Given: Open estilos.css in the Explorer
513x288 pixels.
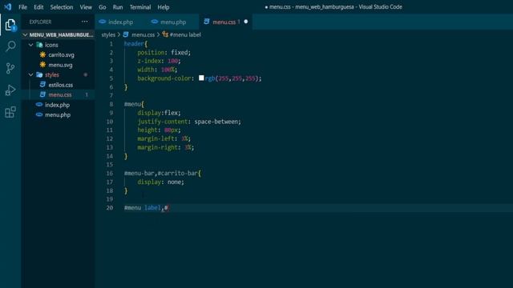Looking at the screenshot, I should pyautogui.click(x=61, y=85).
